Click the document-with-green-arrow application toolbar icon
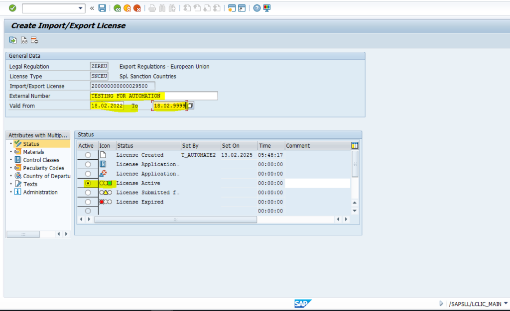Screen dimensions: 510x311 [13, 40]
